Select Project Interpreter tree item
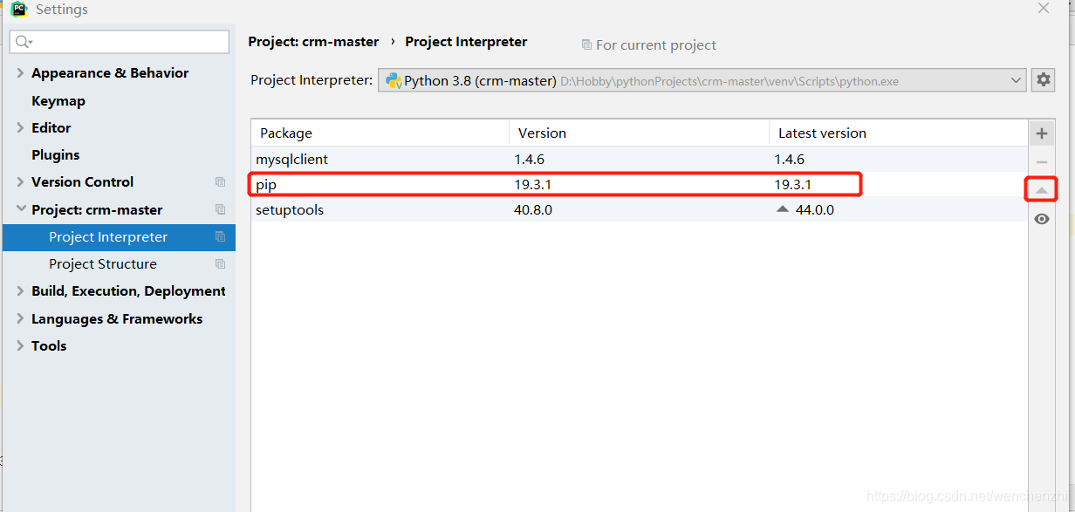This screenshot has width=1075, height=512. (x=119, y=237)
